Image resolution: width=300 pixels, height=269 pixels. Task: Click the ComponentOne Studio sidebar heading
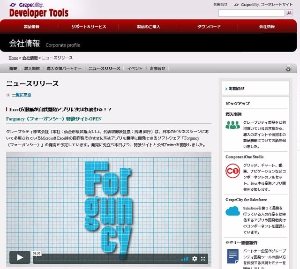point(245,157)
